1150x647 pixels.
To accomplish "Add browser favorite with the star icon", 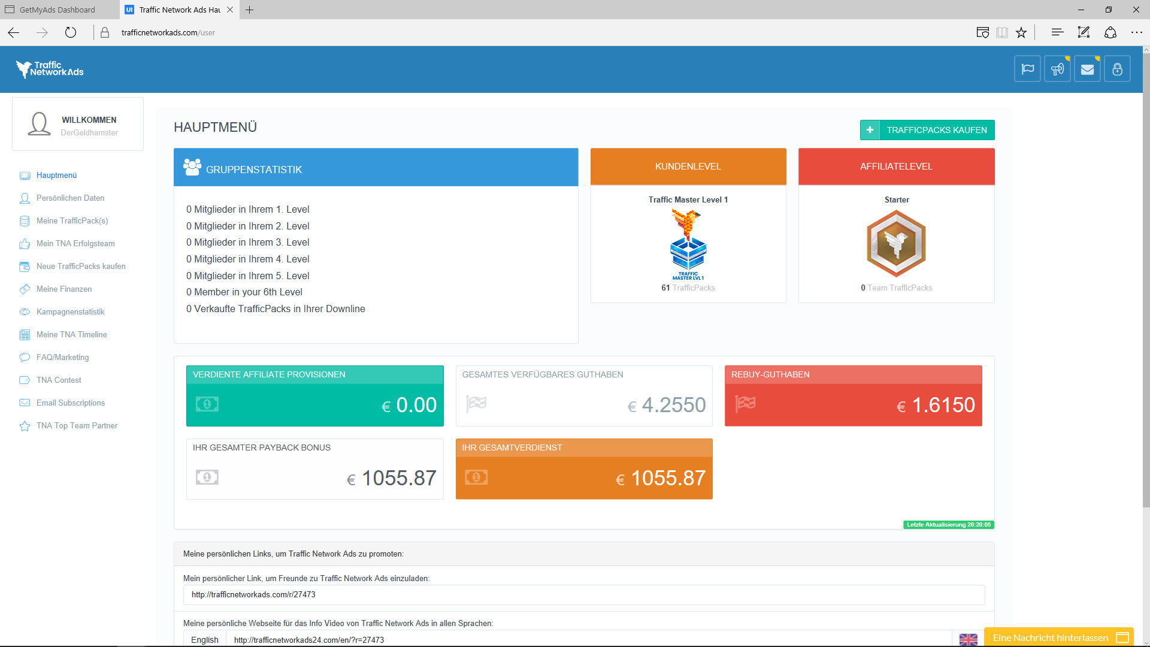I will pos(1021,32).
